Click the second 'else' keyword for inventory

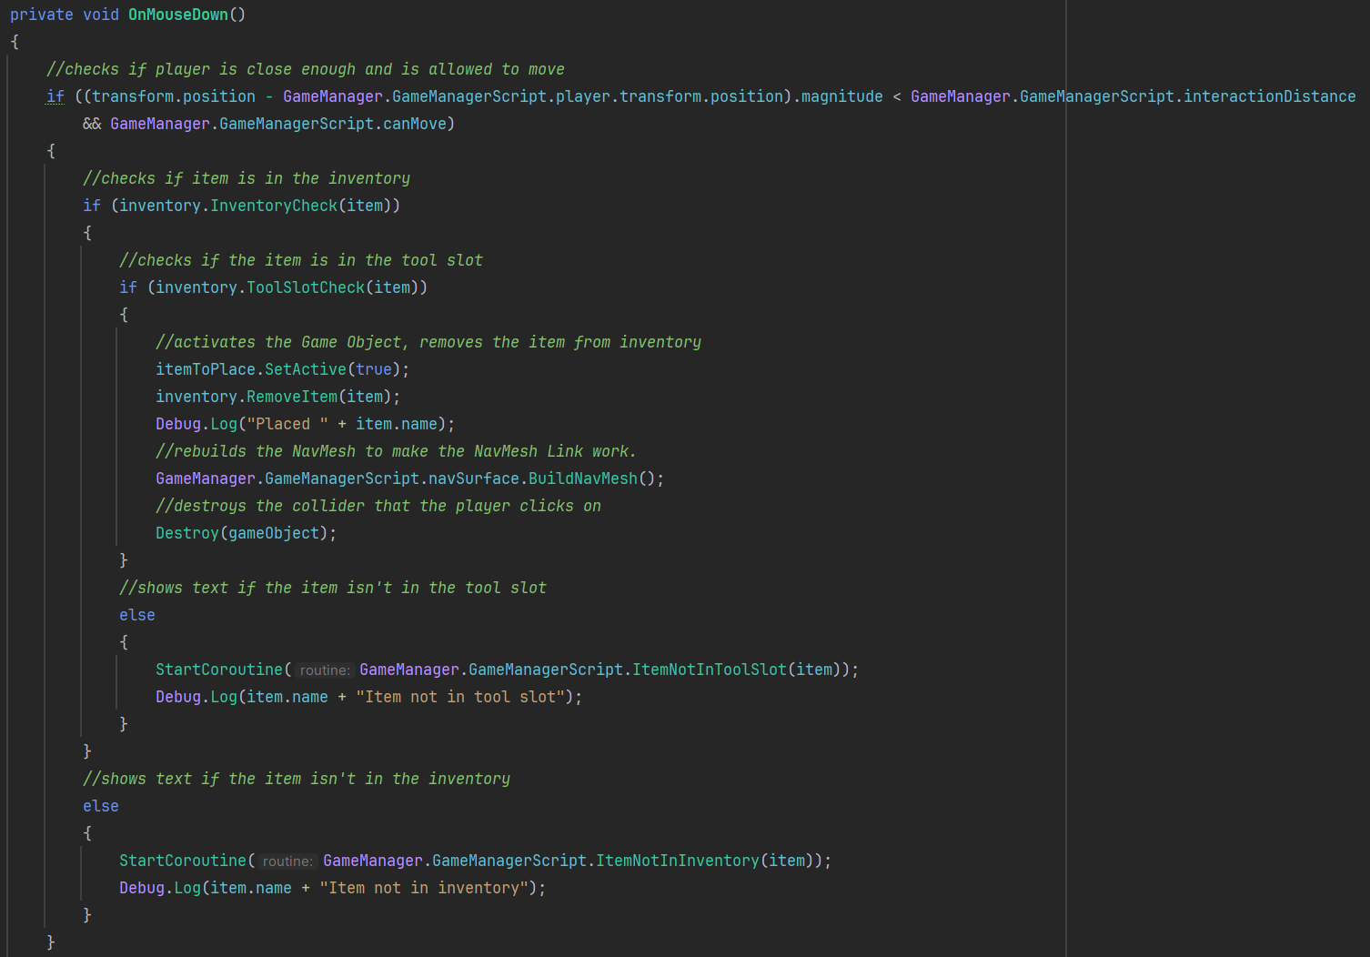(x=101, y=806)
